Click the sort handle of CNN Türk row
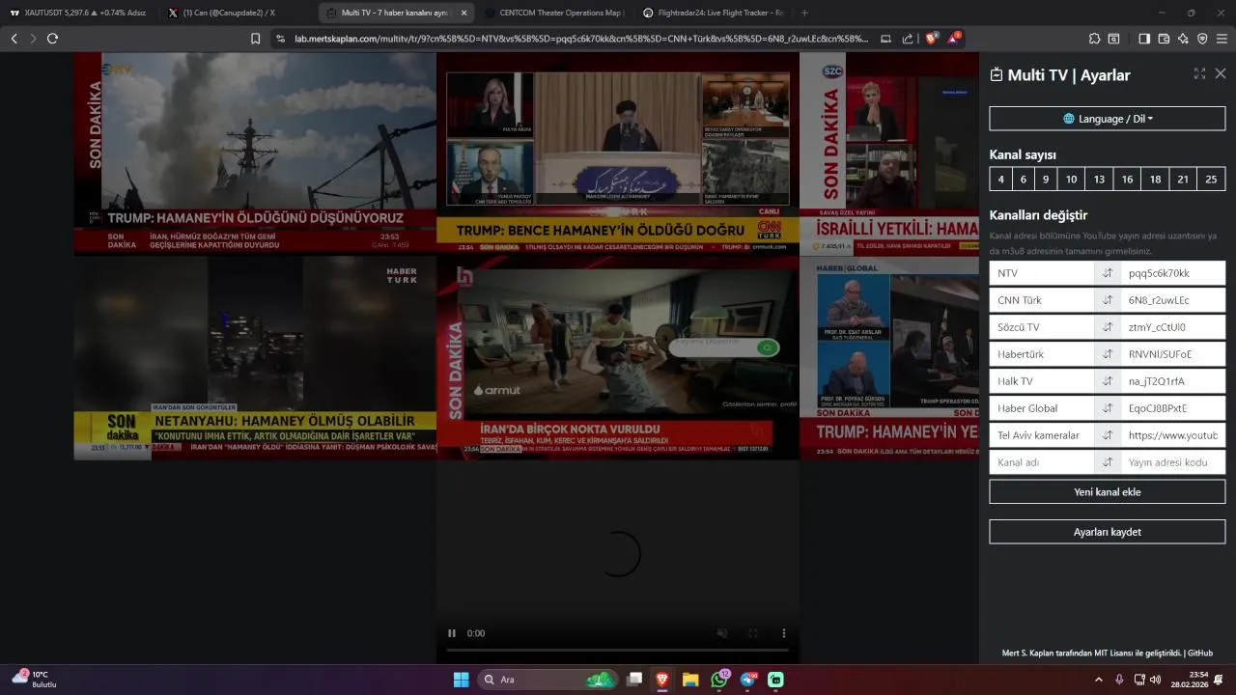Viewport: 1236px width, 695px height. (x=1108, y=300)
